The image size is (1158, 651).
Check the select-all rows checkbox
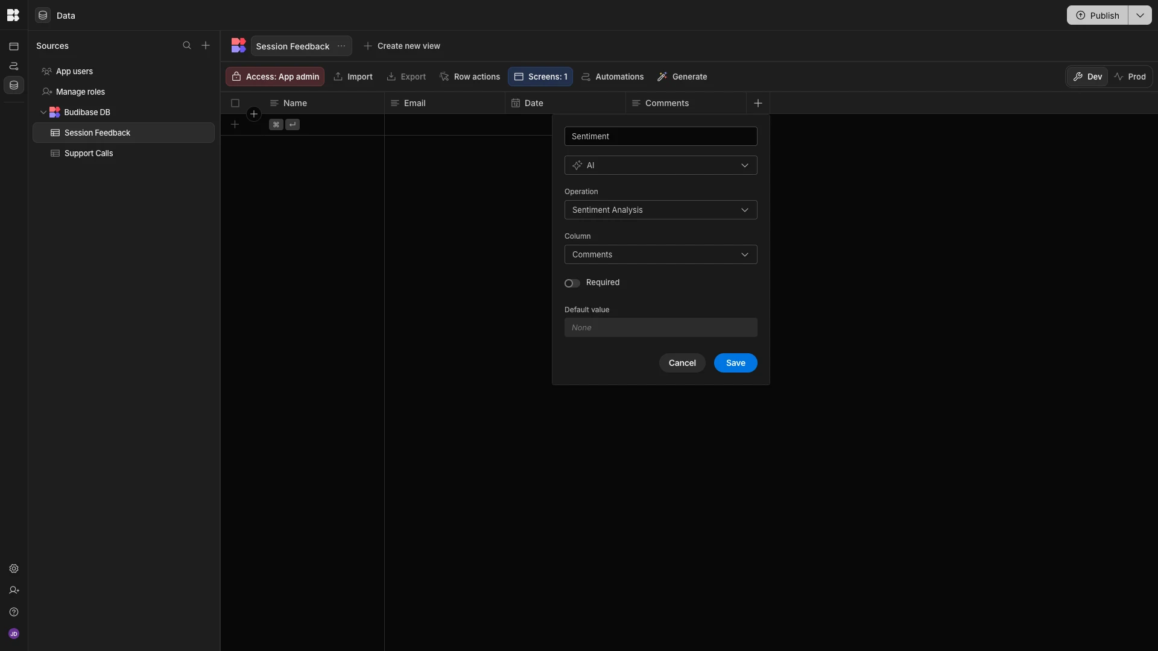pyautogui.click(x=235, y=103)
